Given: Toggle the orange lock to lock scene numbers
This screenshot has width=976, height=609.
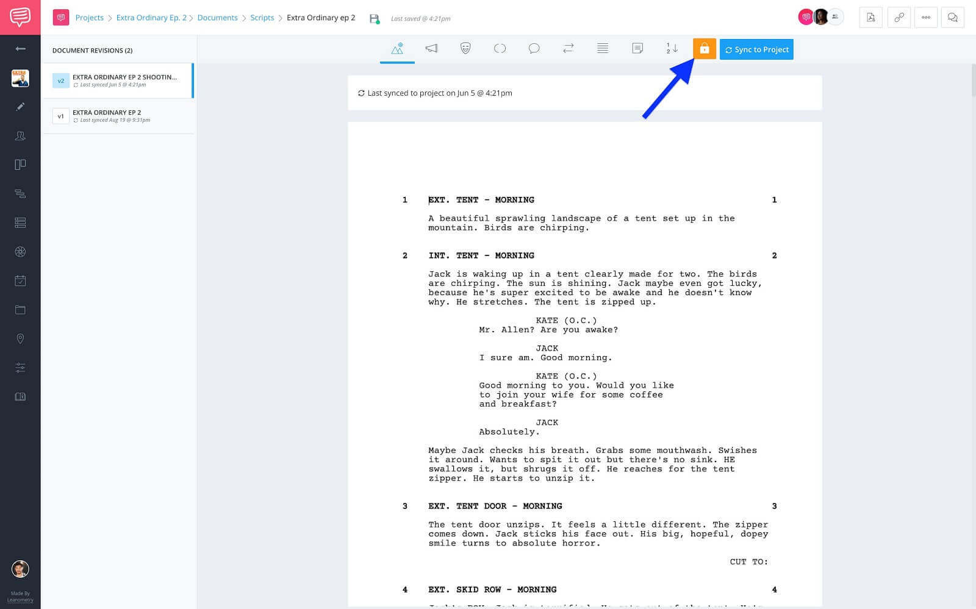Looking at the screenshot, I should click(x=705, y=49).
